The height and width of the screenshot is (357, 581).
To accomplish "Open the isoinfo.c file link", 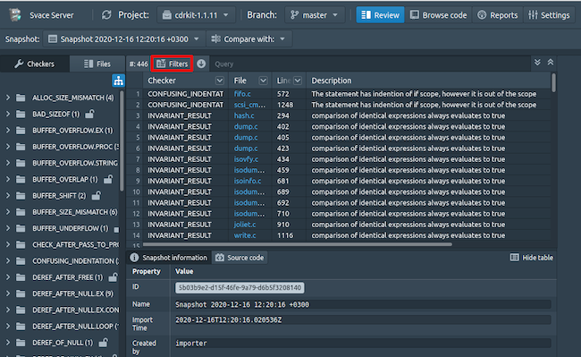I will (247, 181).
